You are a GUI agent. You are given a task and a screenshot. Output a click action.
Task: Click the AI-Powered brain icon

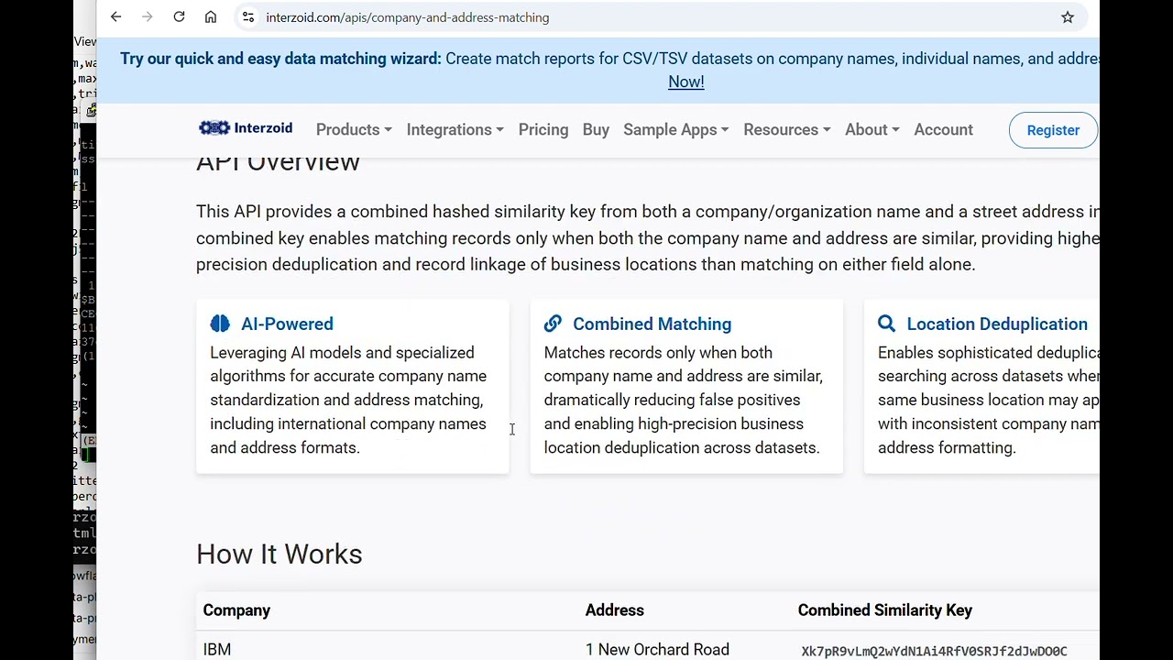point(220,324)
